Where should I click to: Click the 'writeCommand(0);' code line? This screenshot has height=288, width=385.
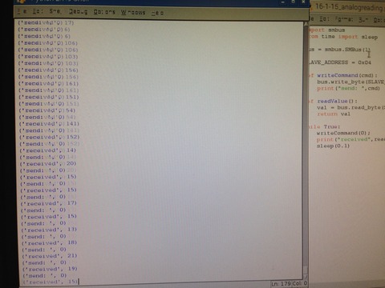[x=343, y=133]
